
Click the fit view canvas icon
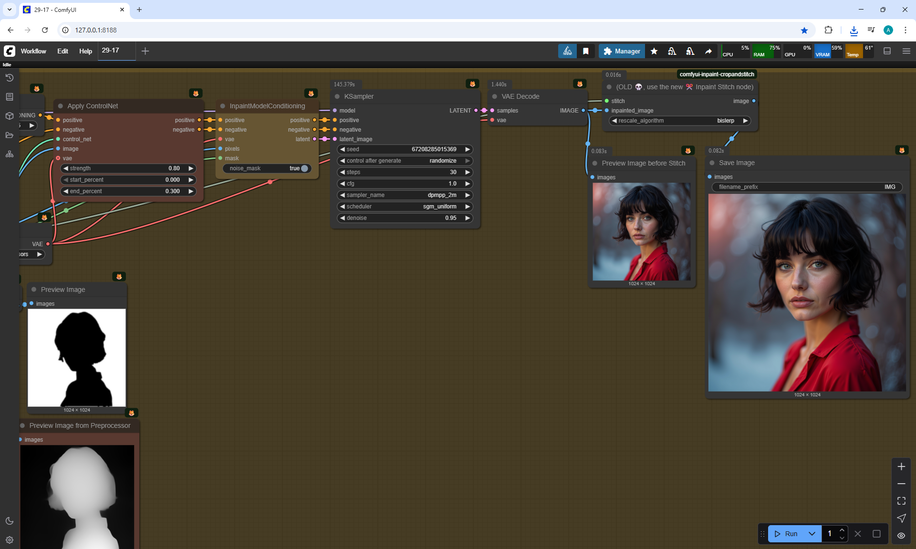click(901, 501)
